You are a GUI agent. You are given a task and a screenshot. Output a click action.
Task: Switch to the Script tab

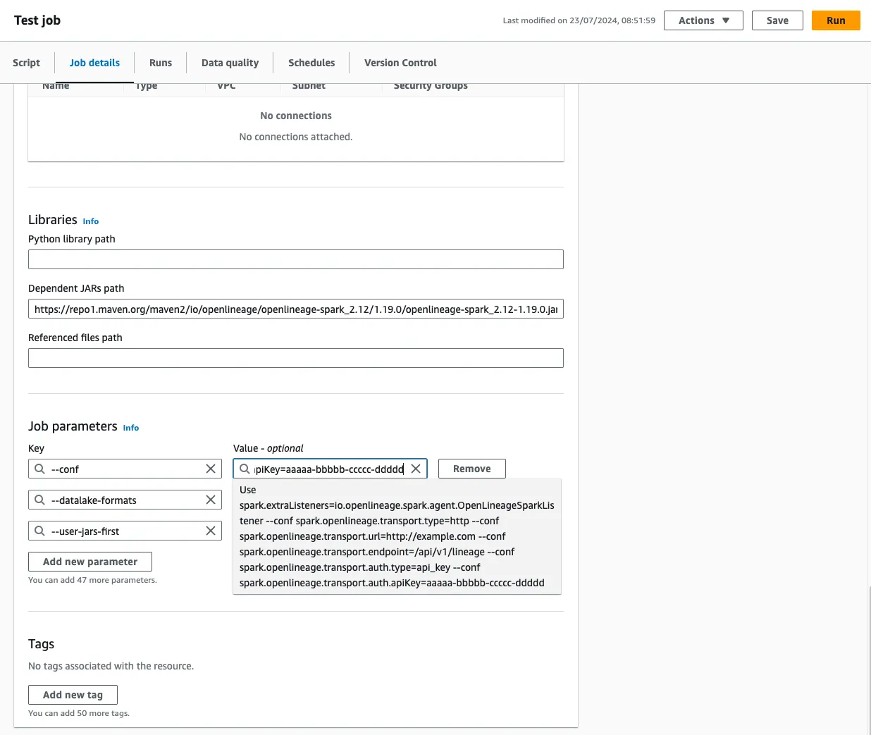point(27,63)
